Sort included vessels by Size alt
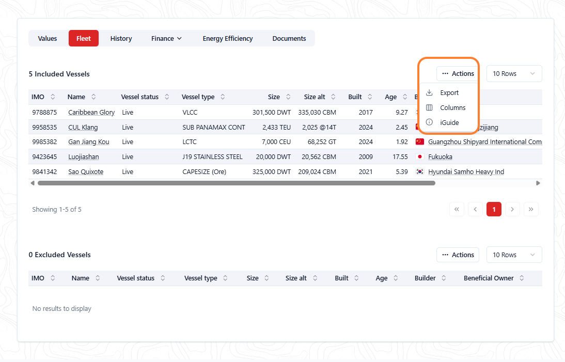The height and width of the screenshot is (362, 565). pyautogui.click(x=333, y=97)
